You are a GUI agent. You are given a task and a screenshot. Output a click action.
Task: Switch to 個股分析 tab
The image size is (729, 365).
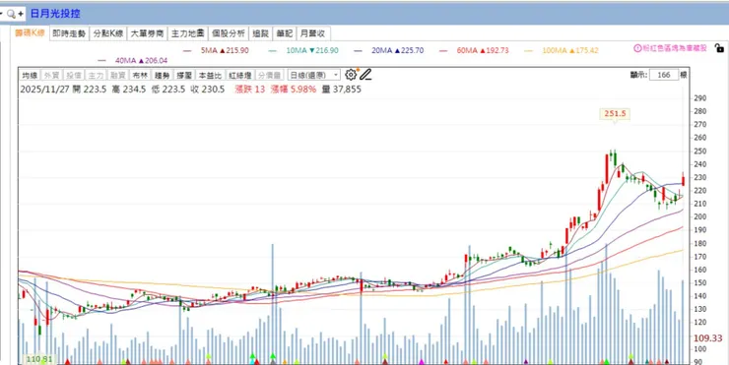(x=229, y=33)
